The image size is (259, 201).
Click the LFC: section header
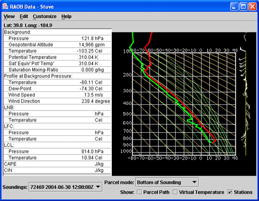(9, 126)
